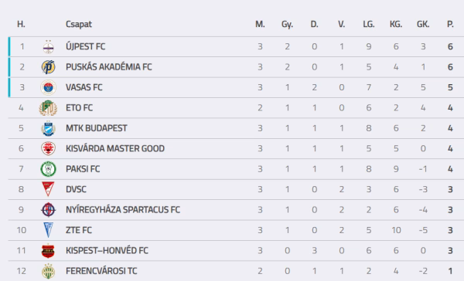Click the Puskás Akadémia FC logo
This screenshot has height=281, width=464.
pyautogui.click(x=48, y=67)
